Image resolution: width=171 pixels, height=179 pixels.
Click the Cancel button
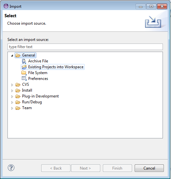(x=149, y=168)
